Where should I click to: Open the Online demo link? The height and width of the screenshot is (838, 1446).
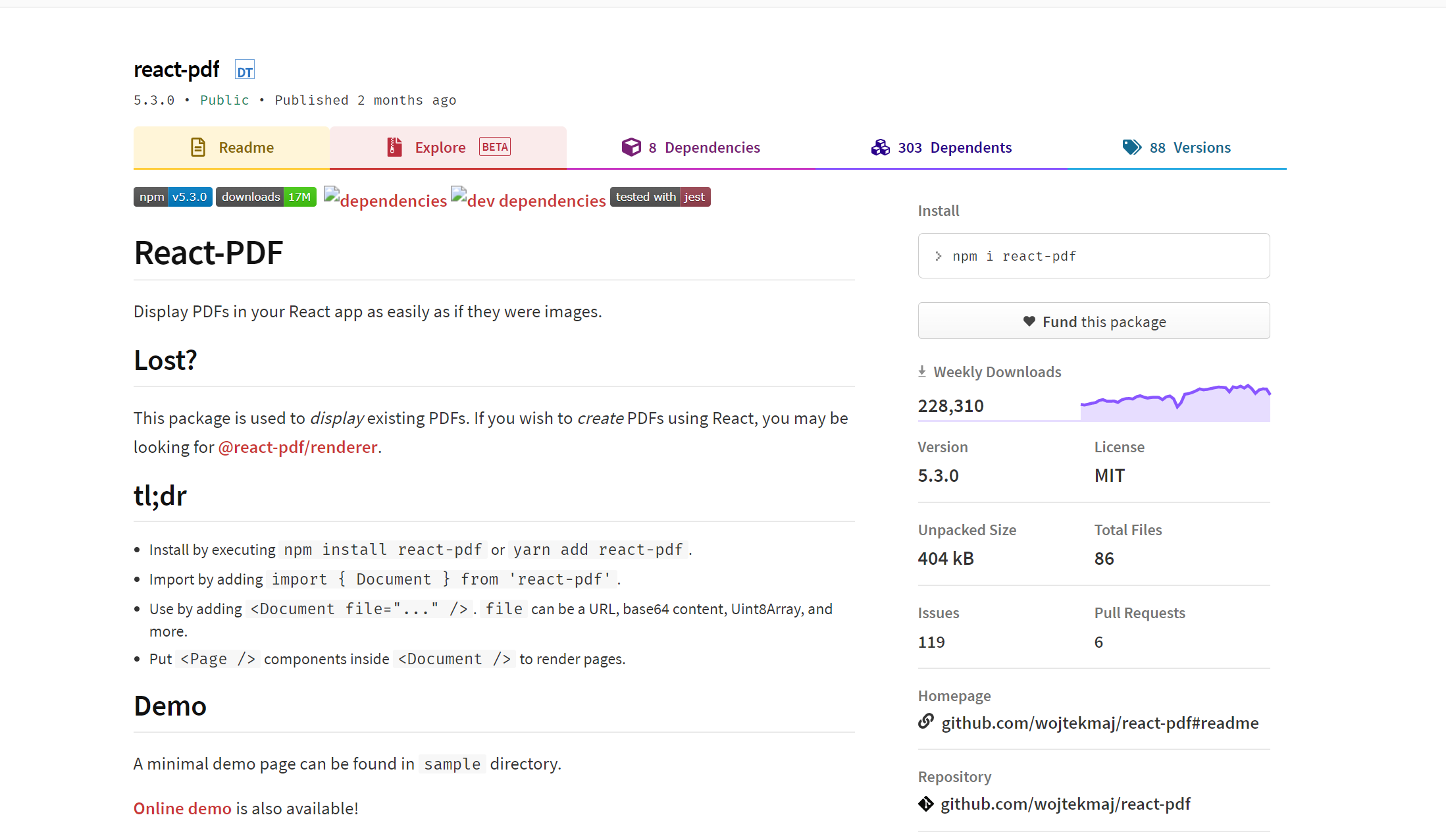(x=182, y=808)
